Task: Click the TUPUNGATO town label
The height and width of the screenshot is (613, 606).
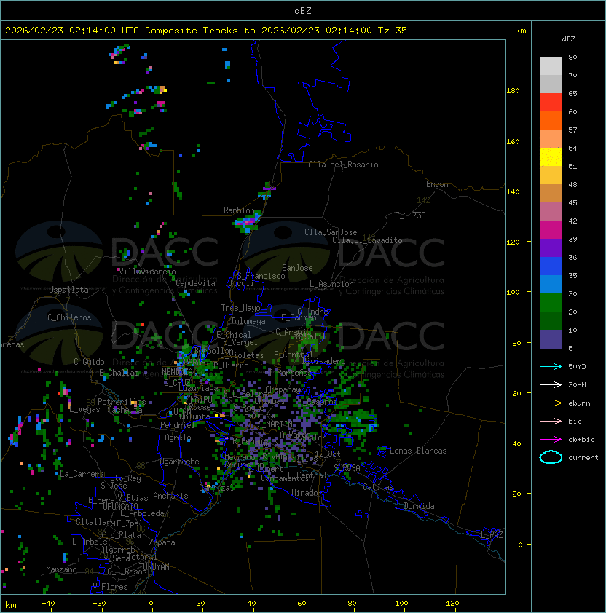Action: click(x=118, y=506)
